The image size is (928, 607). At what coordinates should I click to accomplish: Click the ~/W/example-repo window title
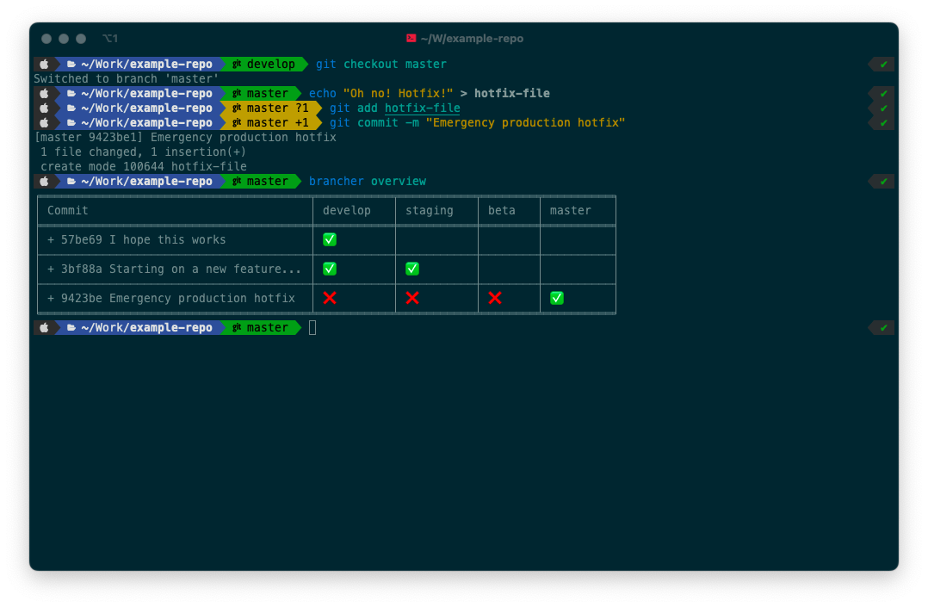point(472,39)
